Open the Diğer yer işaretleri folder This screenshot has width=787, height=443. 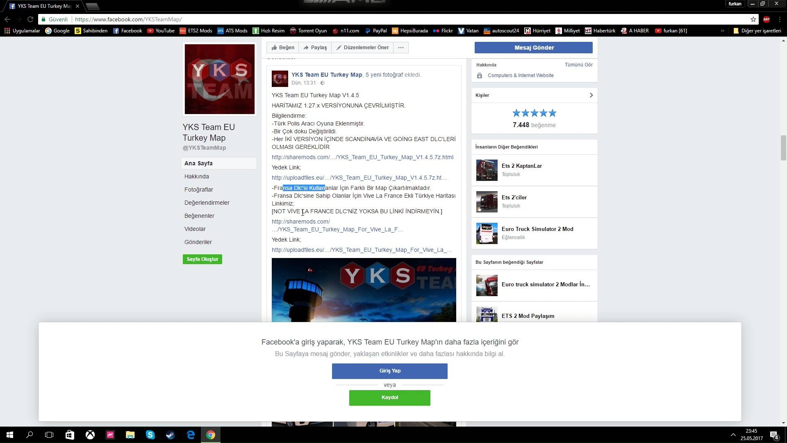tap(757, 31)
